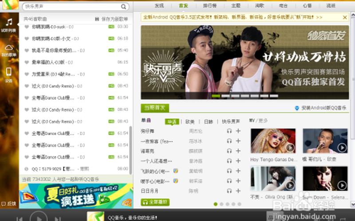355x221 pixels.
Task: Select the 快乐男声 singles category
Action: (x=231, y=122)
